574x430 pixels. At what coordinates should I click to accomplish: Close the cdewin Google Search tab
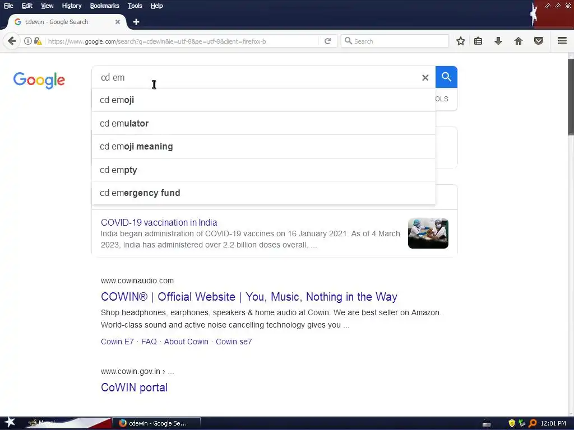[118, 22]
